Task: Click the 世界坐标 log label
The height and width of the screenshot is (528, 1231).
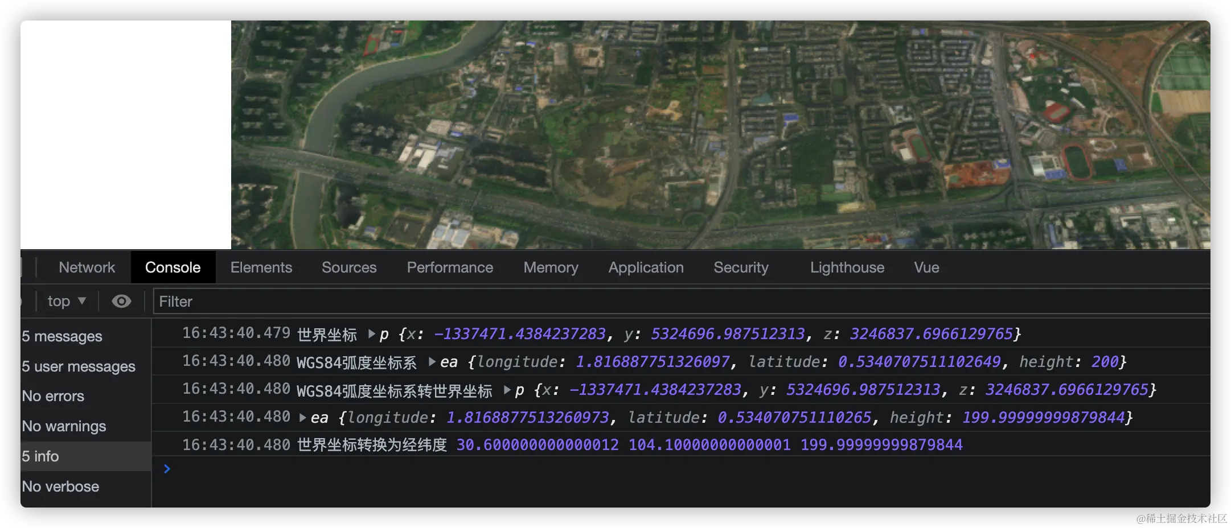Action: 327,334
